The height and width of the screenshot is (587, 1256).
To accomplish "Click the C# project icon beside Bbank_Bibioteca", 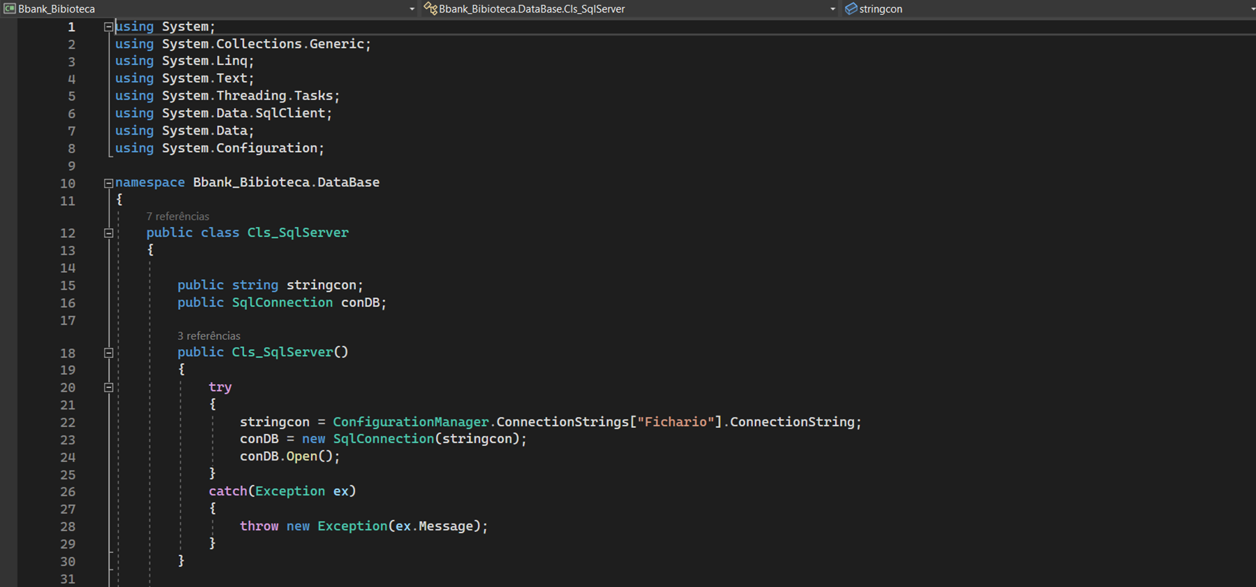I will pos(10,8).
